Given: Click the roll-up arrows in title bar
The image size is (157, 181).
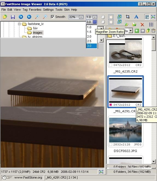Looking at the screenshot, I should click(x=140, y=4).
